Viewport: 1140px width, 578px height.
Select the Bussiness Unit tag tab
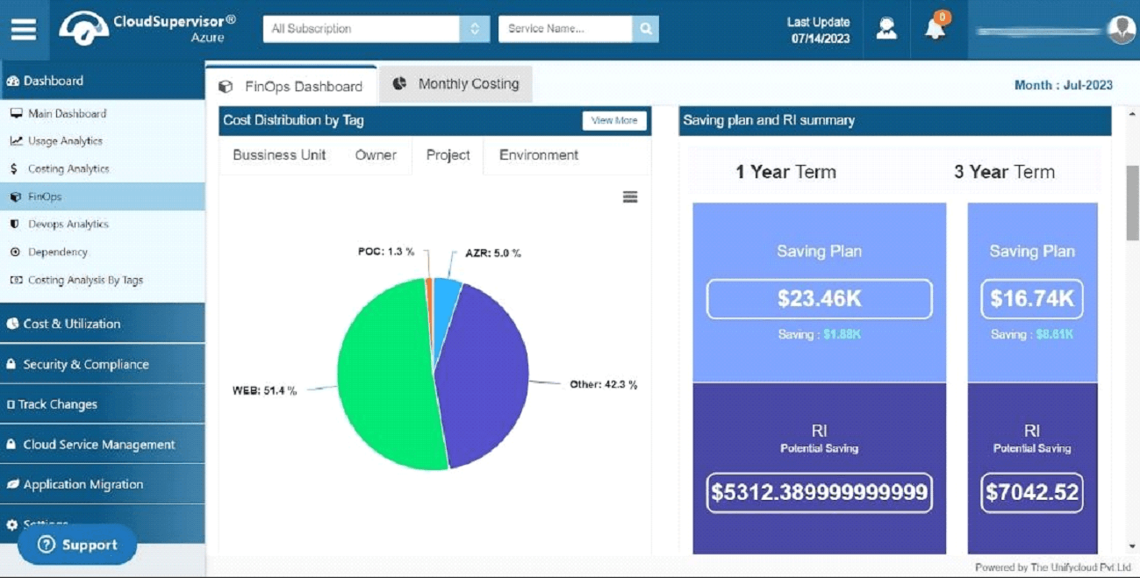click(x=279, y=155)
